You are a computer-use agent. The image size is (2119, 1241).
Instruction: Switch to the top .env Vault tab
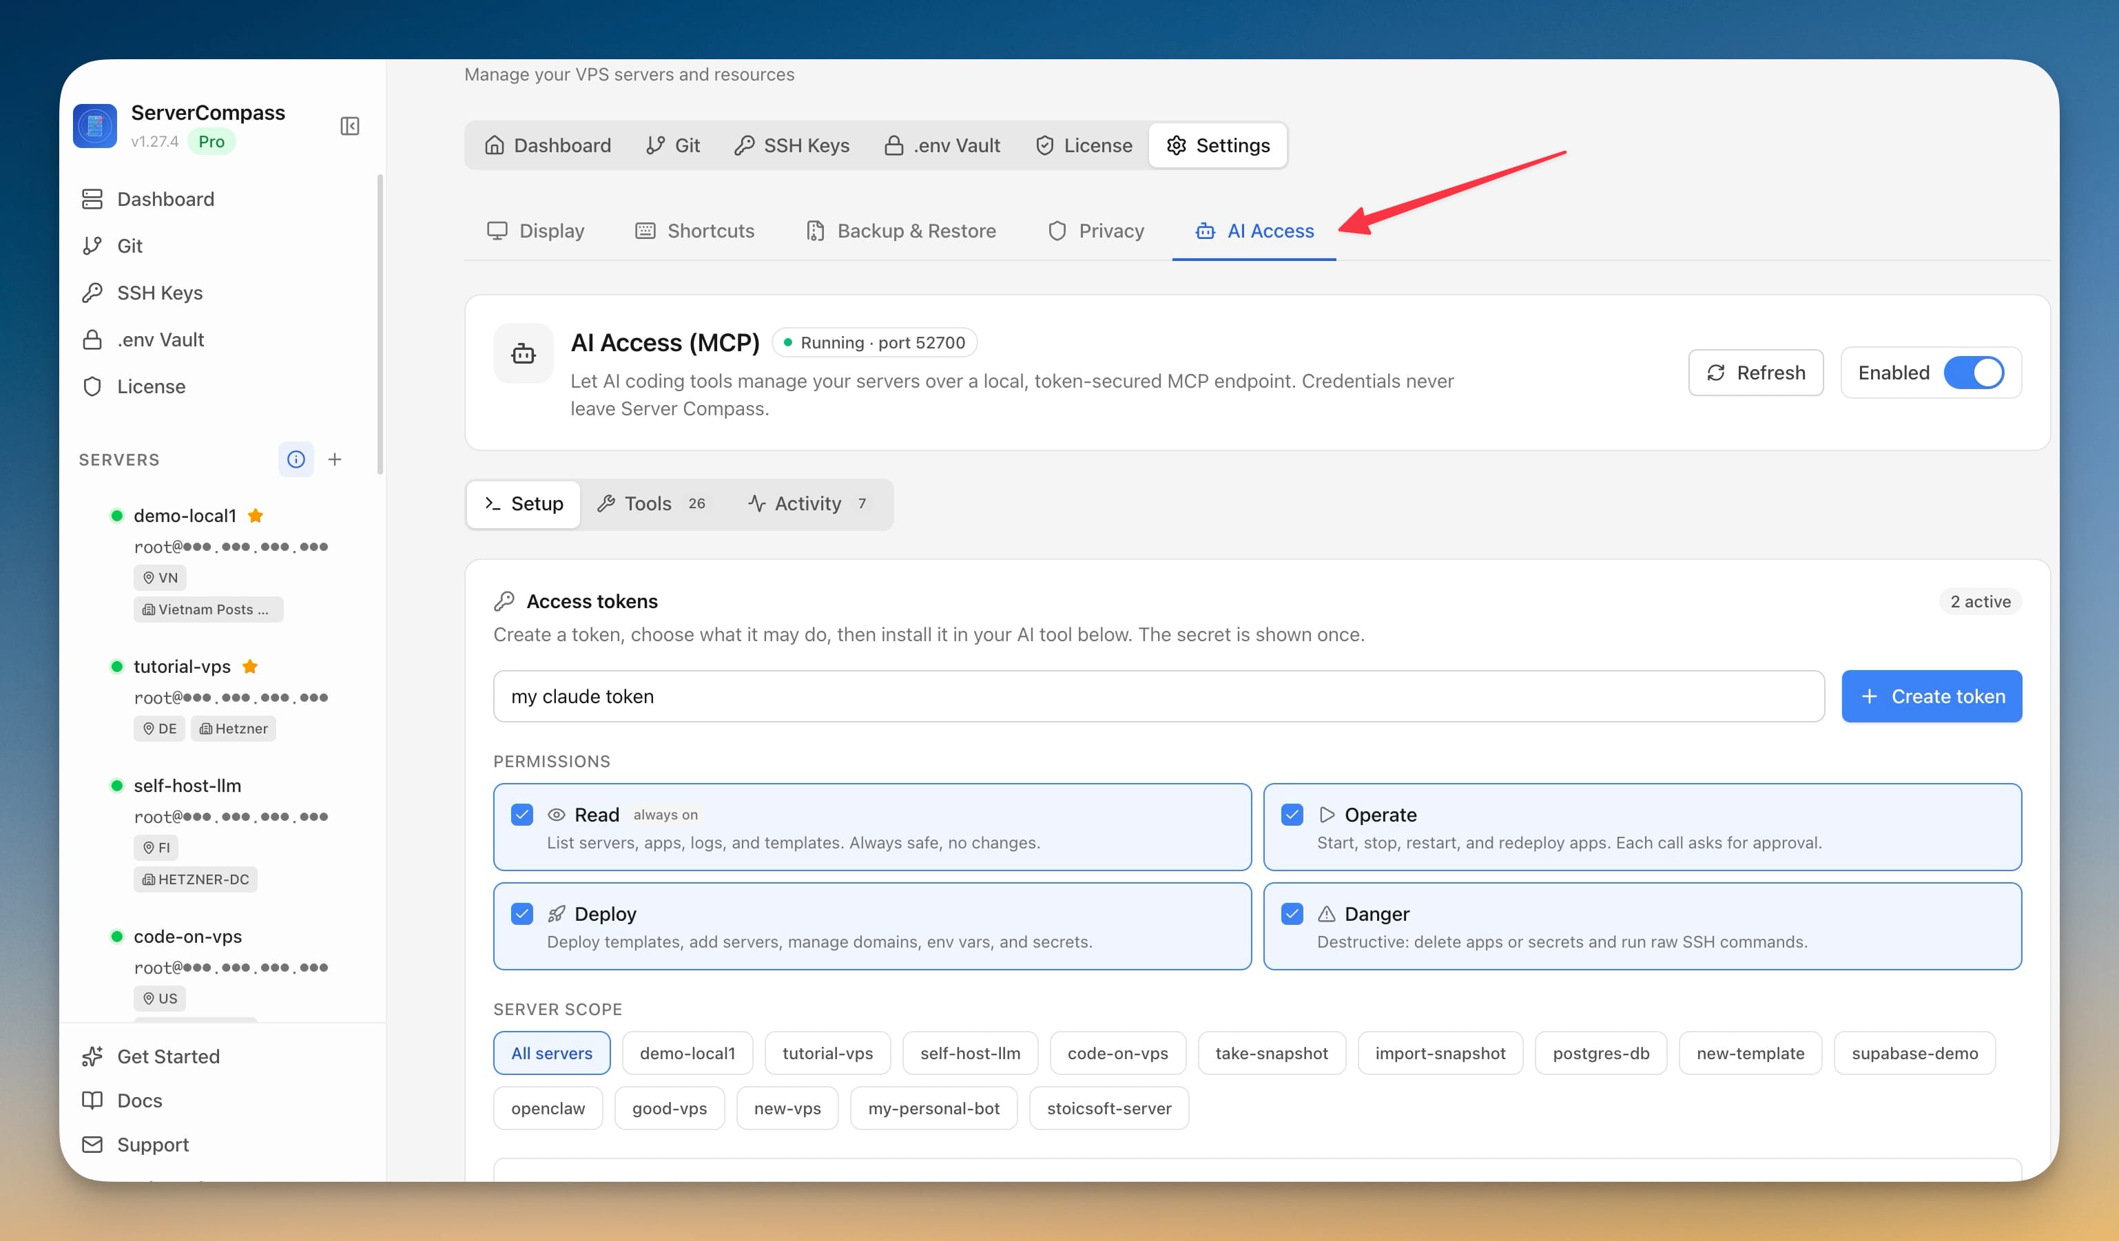pos(942,145)
